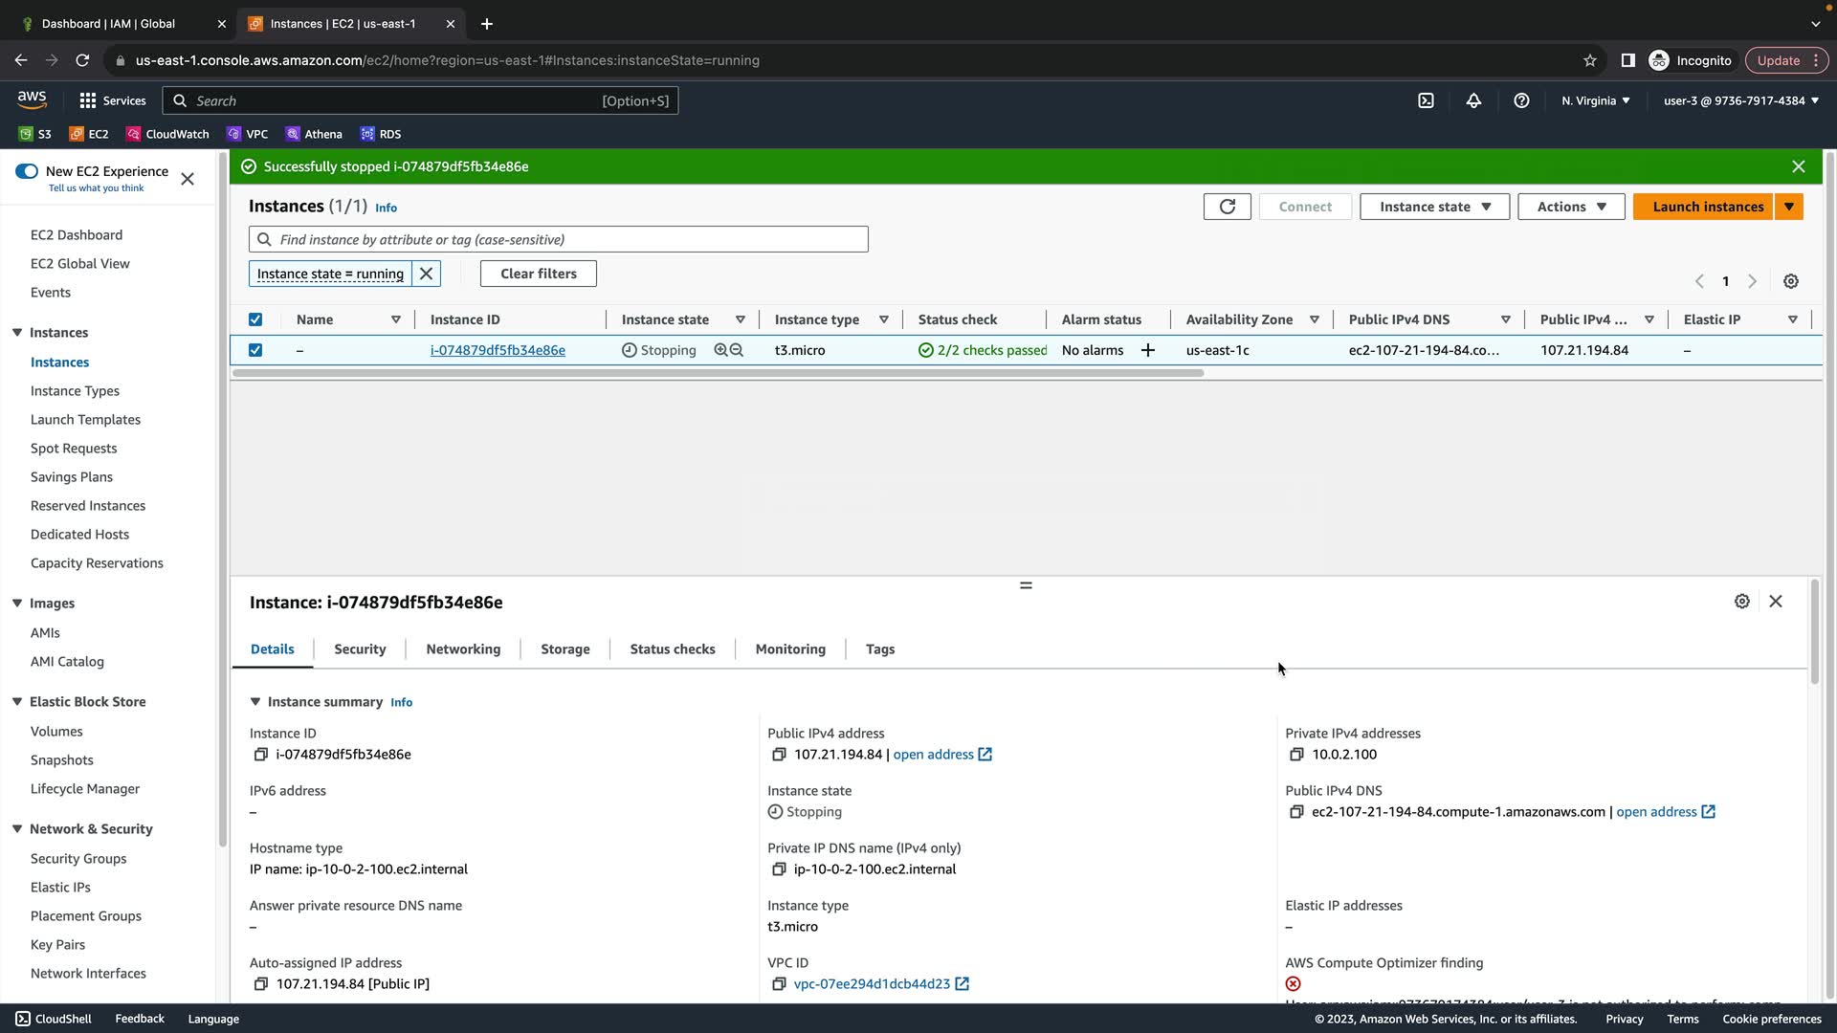
Task: Copy the Private IPv4 address 10.0.2.100
Action: (x=1296, y=755)
